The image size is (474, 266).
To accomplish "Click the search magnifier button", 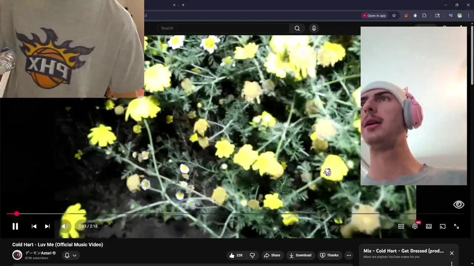I will 297,28.
